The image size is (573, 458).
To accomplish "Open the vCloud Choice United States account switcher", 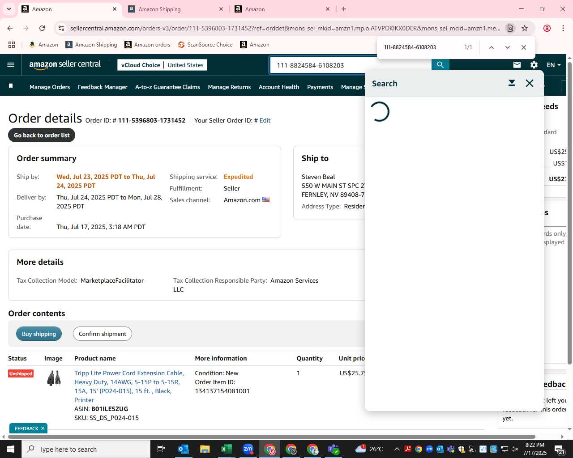I will click(162, 65).
